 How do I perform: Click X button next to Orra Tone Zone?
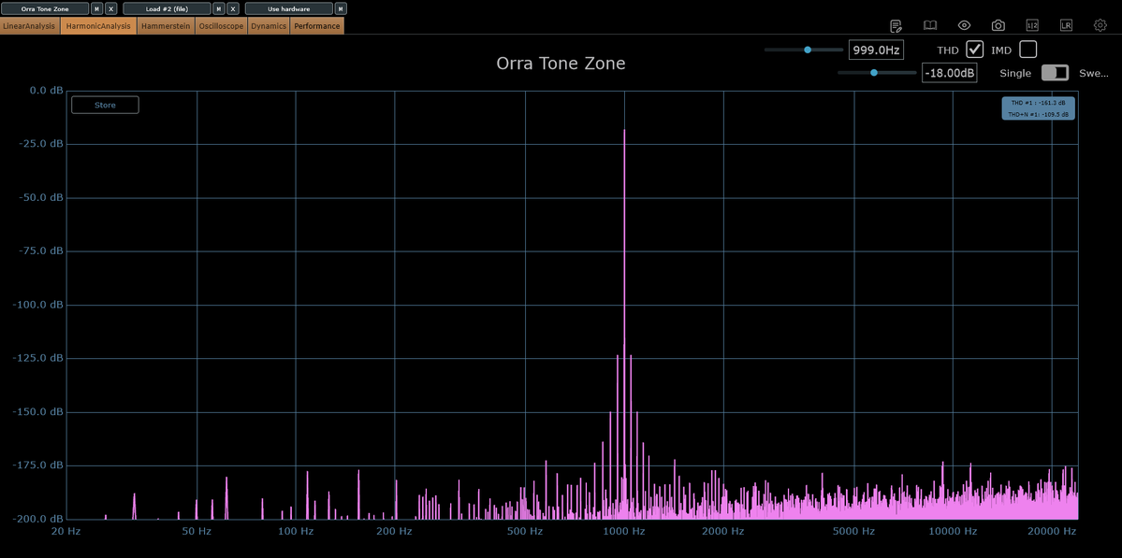coord(111,8)
